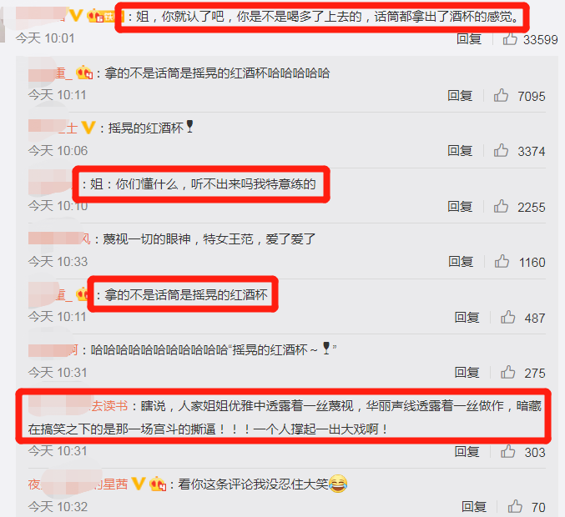Click thumbs-up beside 487 count
Screen dimensions: 565x517
tap(507, 317)
